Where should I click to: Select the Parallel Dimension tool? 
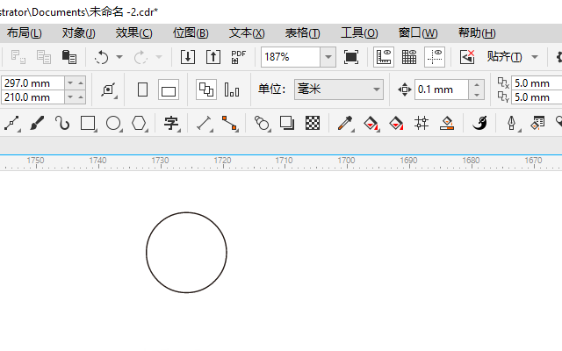(204, 123)
